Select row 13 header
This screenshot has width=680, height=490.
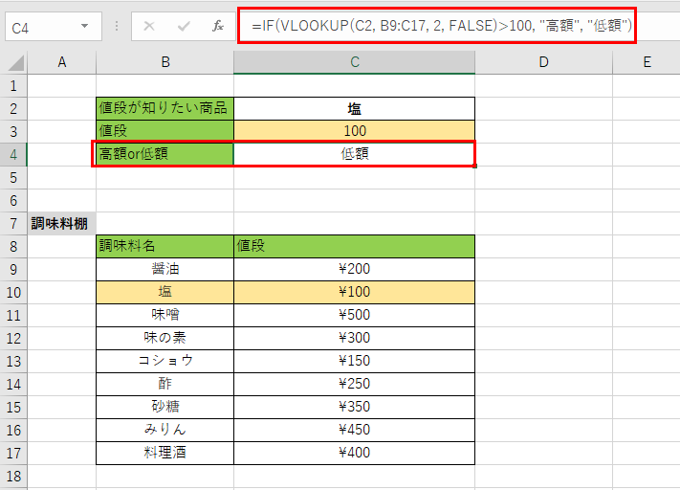(x=13, y=362)
